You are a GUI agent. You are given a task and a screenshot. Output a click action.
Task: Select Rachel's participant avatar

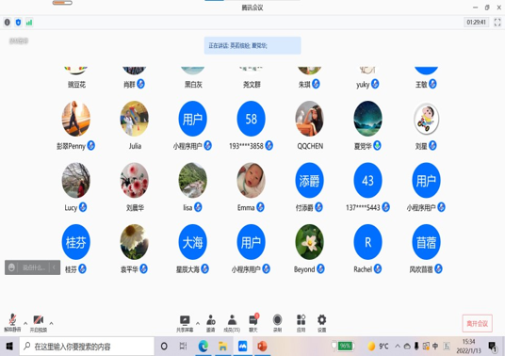[367, 242]
